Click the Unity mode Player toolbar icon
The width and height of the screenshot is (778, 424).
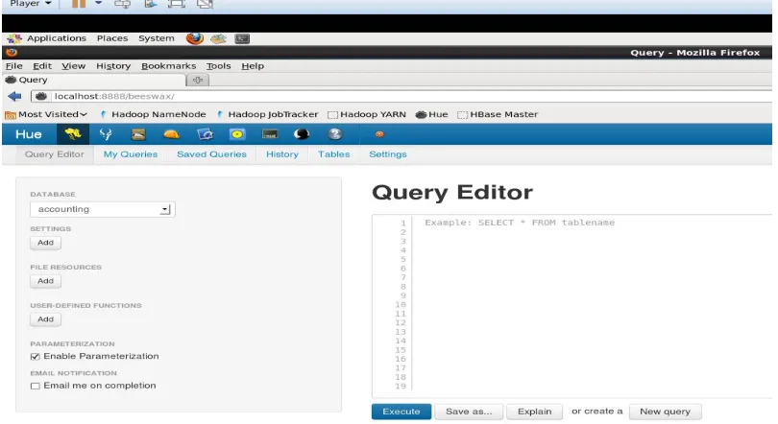click(x=205, y=4)
